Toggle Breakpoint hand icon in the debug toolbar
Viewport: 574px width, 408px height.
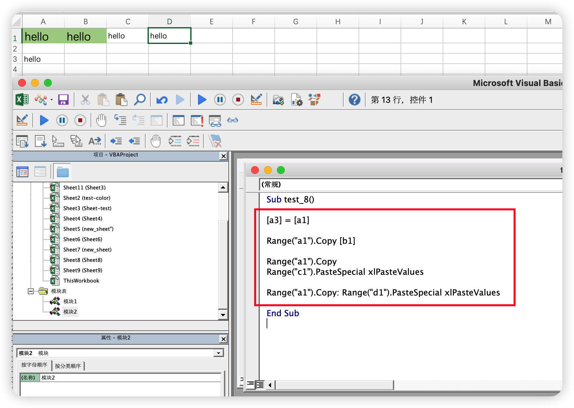(x=101, y=120)
